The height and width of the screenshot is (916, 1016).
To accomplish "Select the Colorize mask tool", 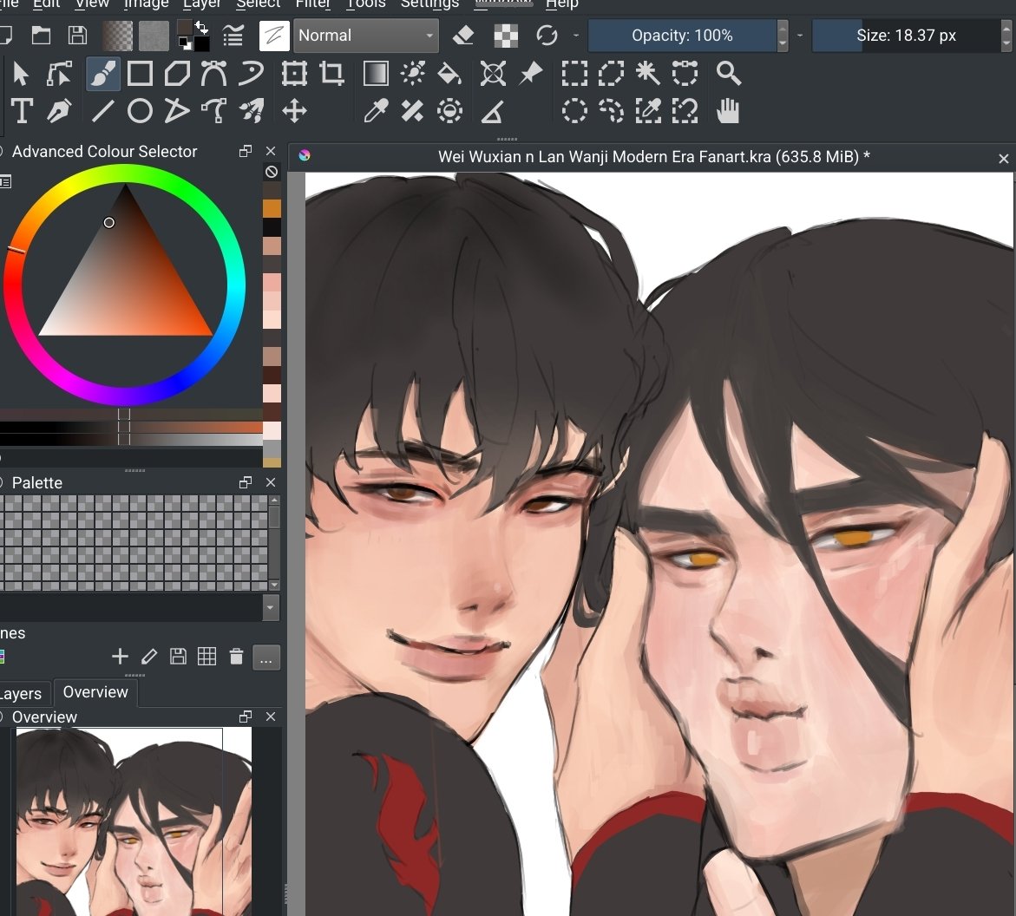I will tap(413, 74).
